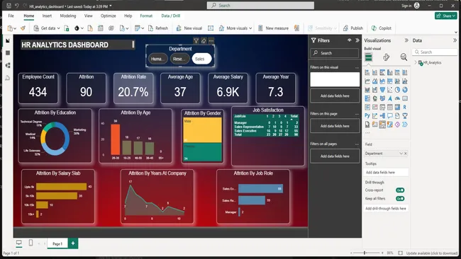Screen dimensions: 461x259
Task: Open the Get data dropdown
Action: (x=58, y=28)
